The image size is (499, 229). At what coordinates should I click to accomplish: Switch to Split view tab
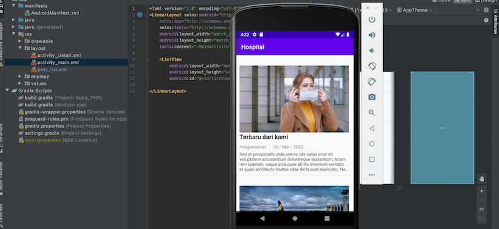pos(463,1)
